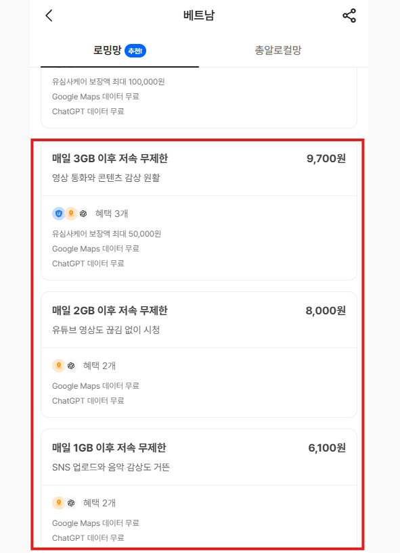This screenshot has width=400, height=553.
Task: Click blue shield icon in 3GB plan
Action: click(59, 214)
